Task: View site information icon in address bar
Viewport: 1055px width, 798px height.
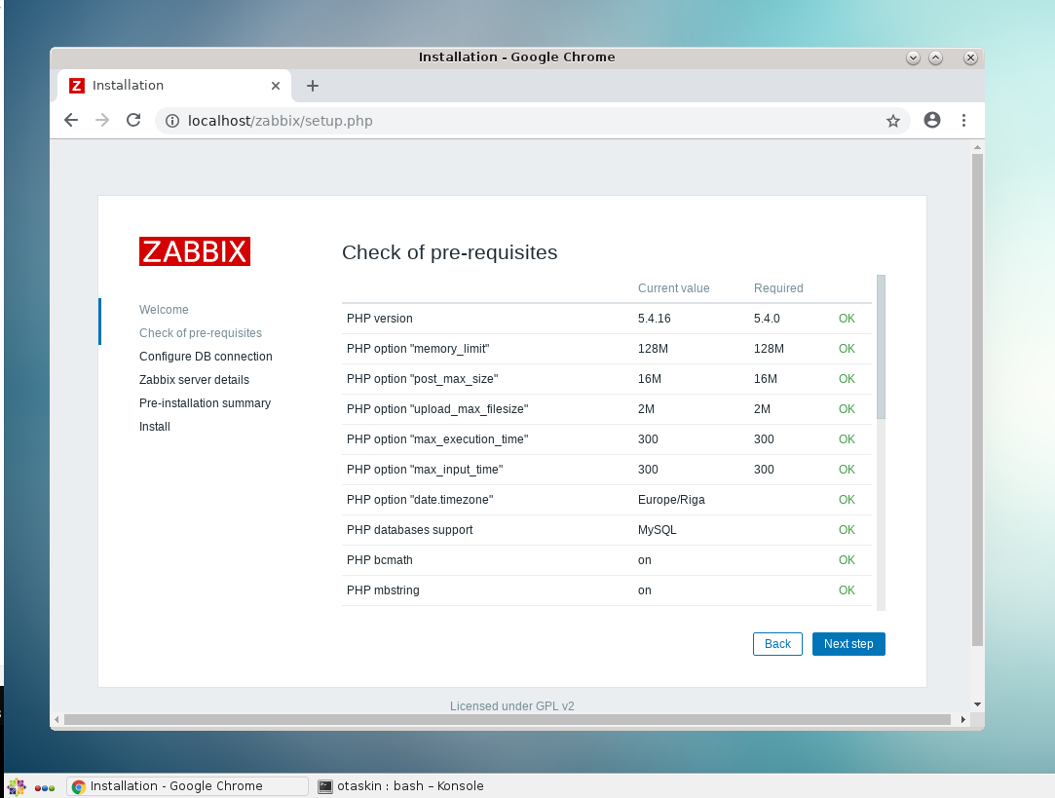Action: [x=172, y=121]
